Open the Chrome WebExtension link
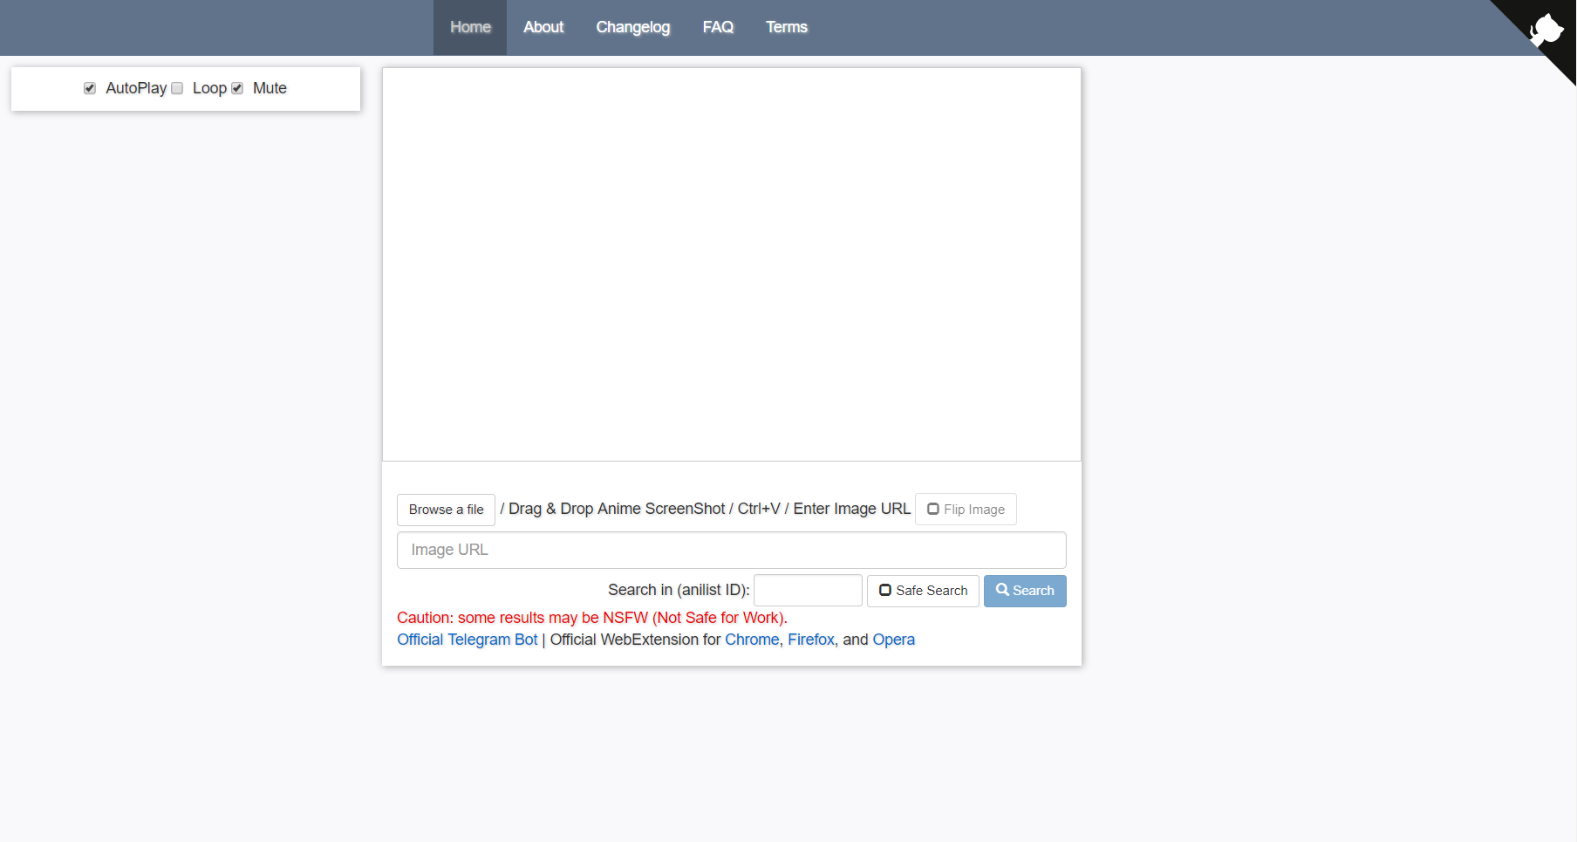Image resolution: width=1577 pixels, height=842 pixels. coord(751,640)
